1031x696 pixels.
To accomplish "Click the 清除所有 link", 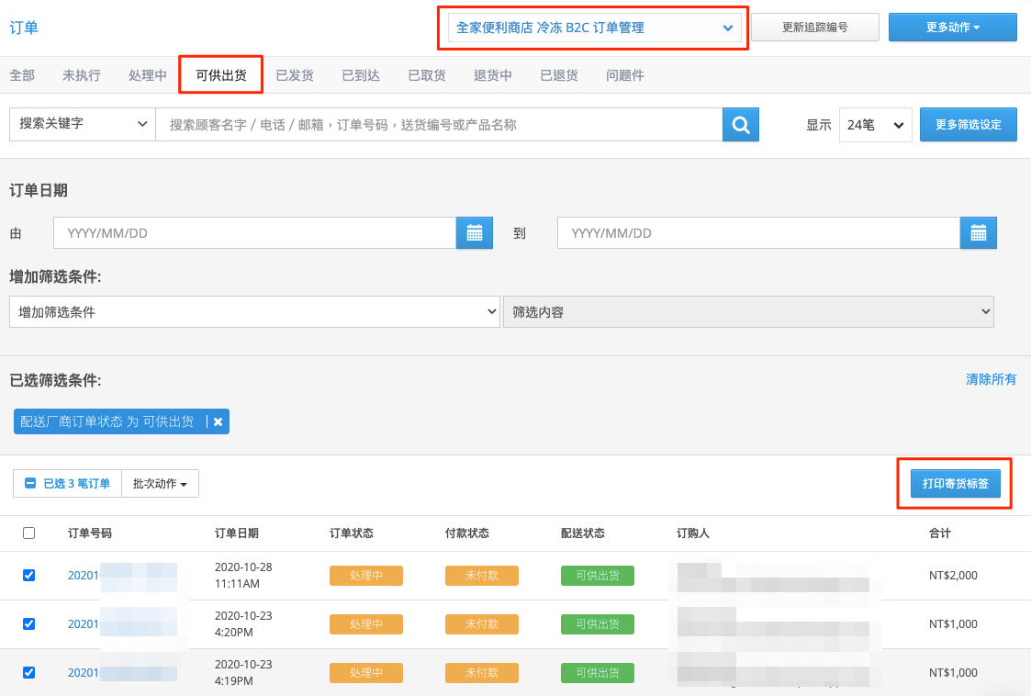I will 991,379.
